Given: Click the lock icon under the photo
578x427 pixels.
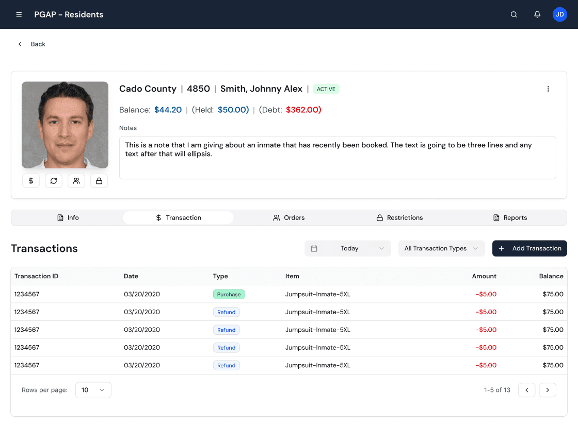Looking at the screenshot, I should click(99, 181).
